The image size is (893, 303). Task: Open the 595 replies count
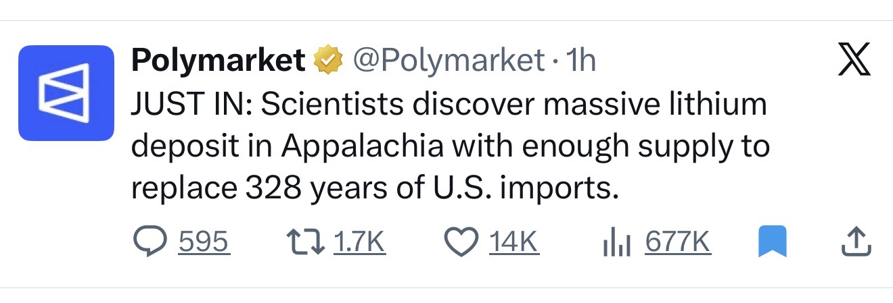pyautogui.click(x=204, y=242)
